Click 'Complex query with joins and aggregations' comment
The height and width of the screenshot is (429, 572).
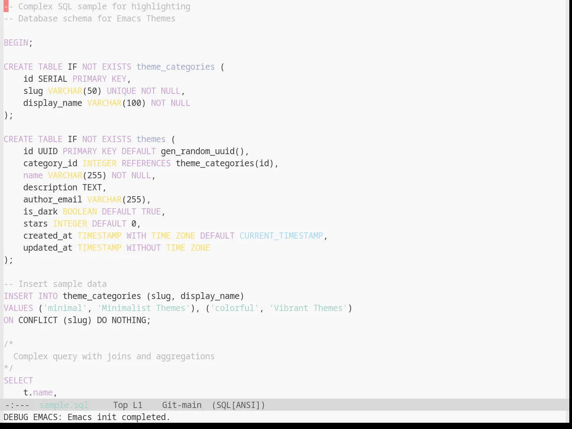114,356
